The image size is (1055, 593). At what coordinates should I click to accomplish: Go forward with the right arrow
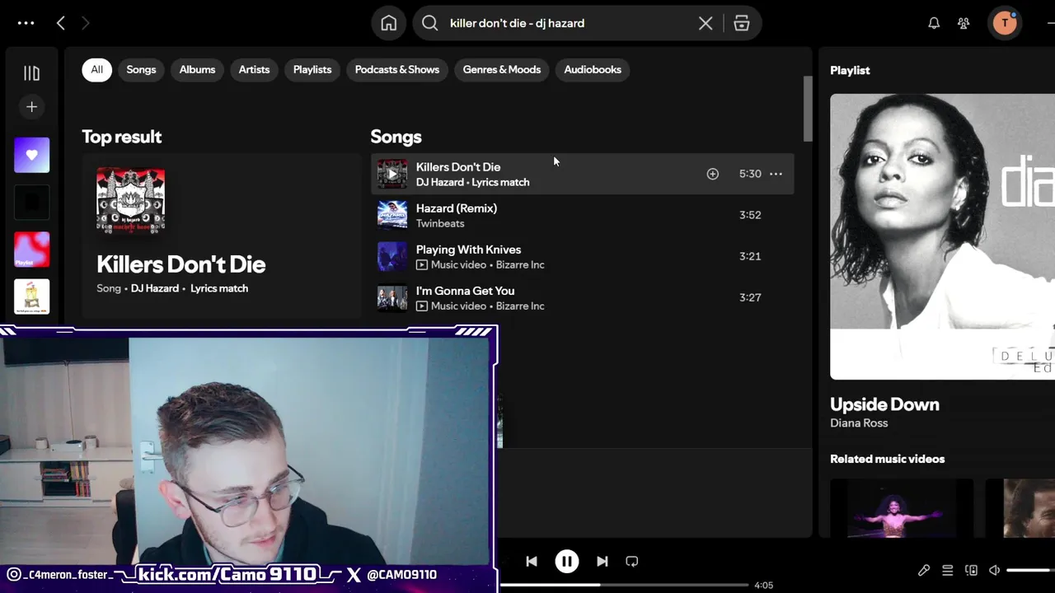[x=85, y=23]
